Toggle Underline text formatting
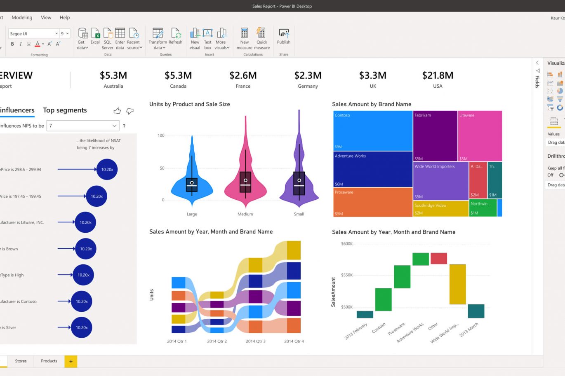The width and height of the screenshot is (565, 376). (x=29, y=44)
